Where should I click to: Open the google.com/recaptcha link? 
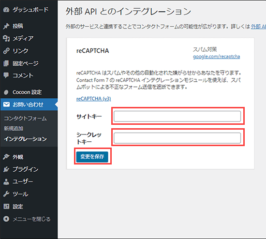[217, 57]
